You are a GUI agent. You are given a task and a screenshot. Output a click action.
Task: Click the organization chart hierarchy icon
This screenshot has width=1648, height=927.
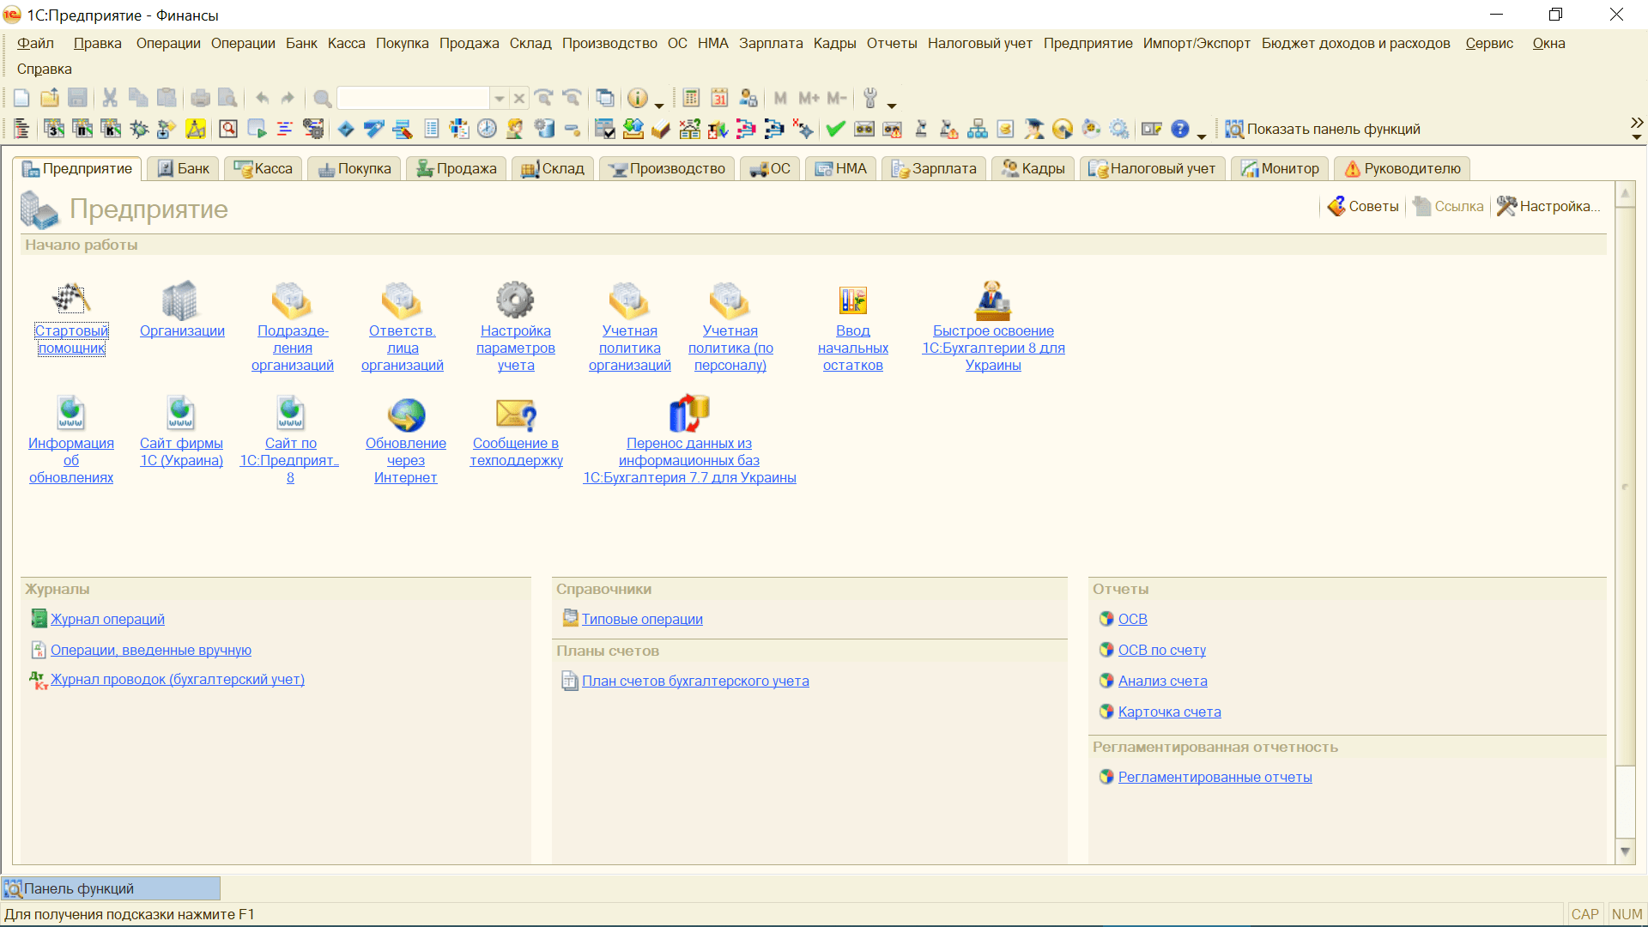(977, 129)
